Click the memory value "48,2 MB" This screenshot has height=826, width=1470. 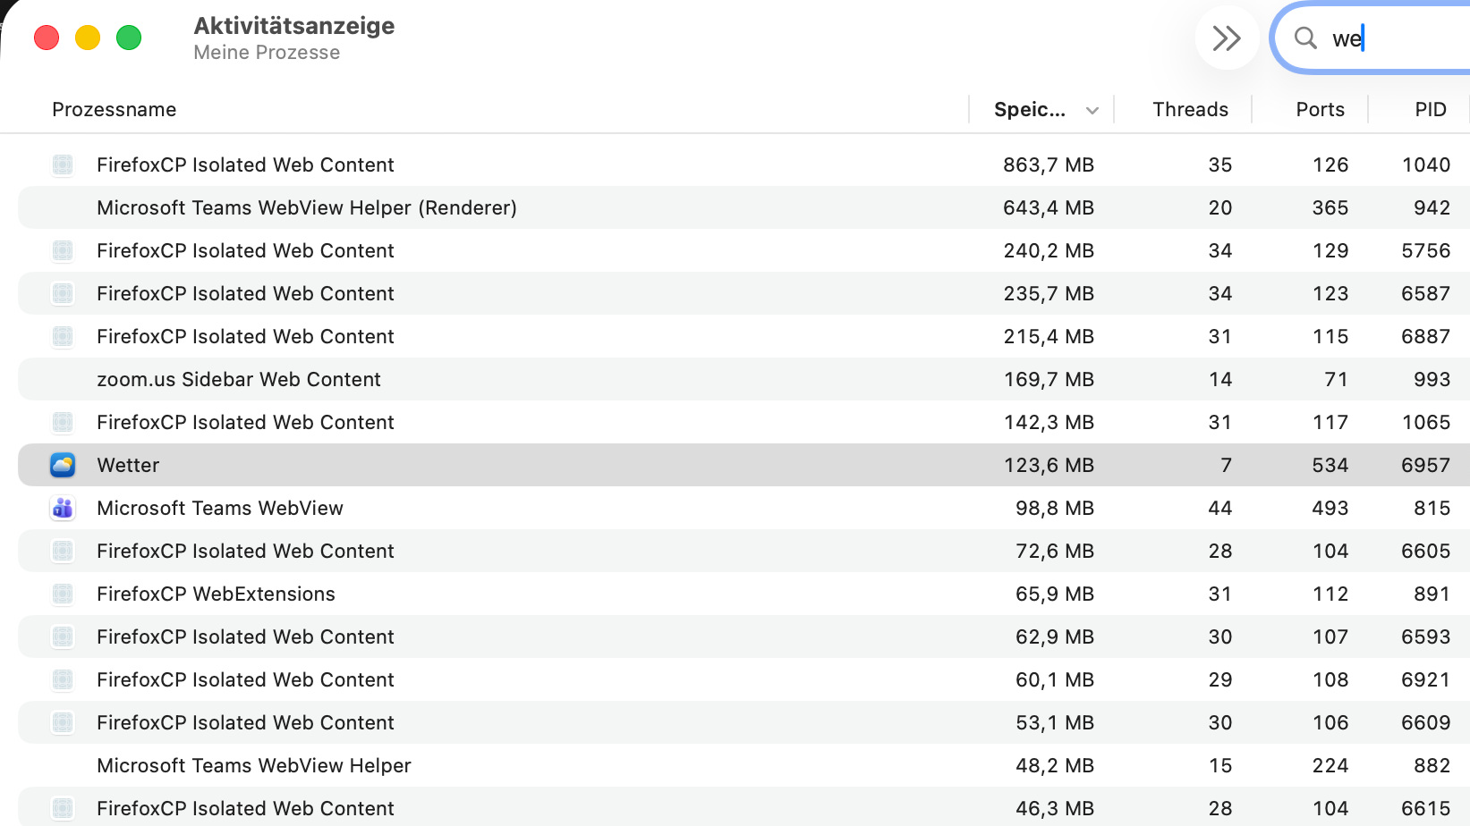pos(1055,765)
